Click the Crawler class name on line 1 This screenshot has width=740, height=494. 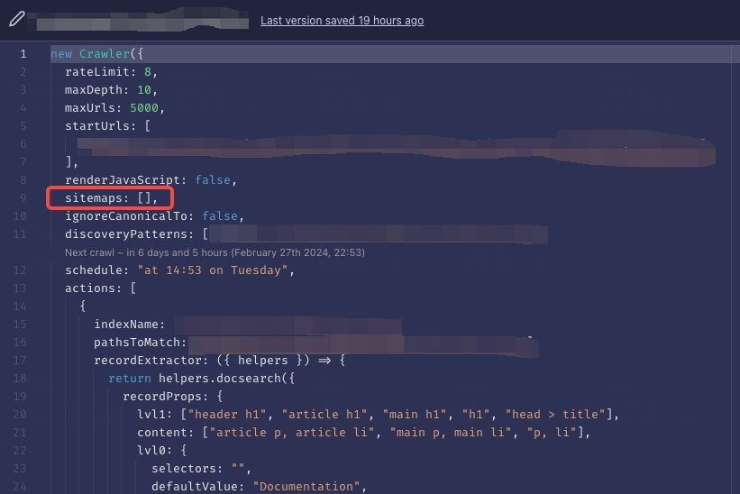click(105, 54)
